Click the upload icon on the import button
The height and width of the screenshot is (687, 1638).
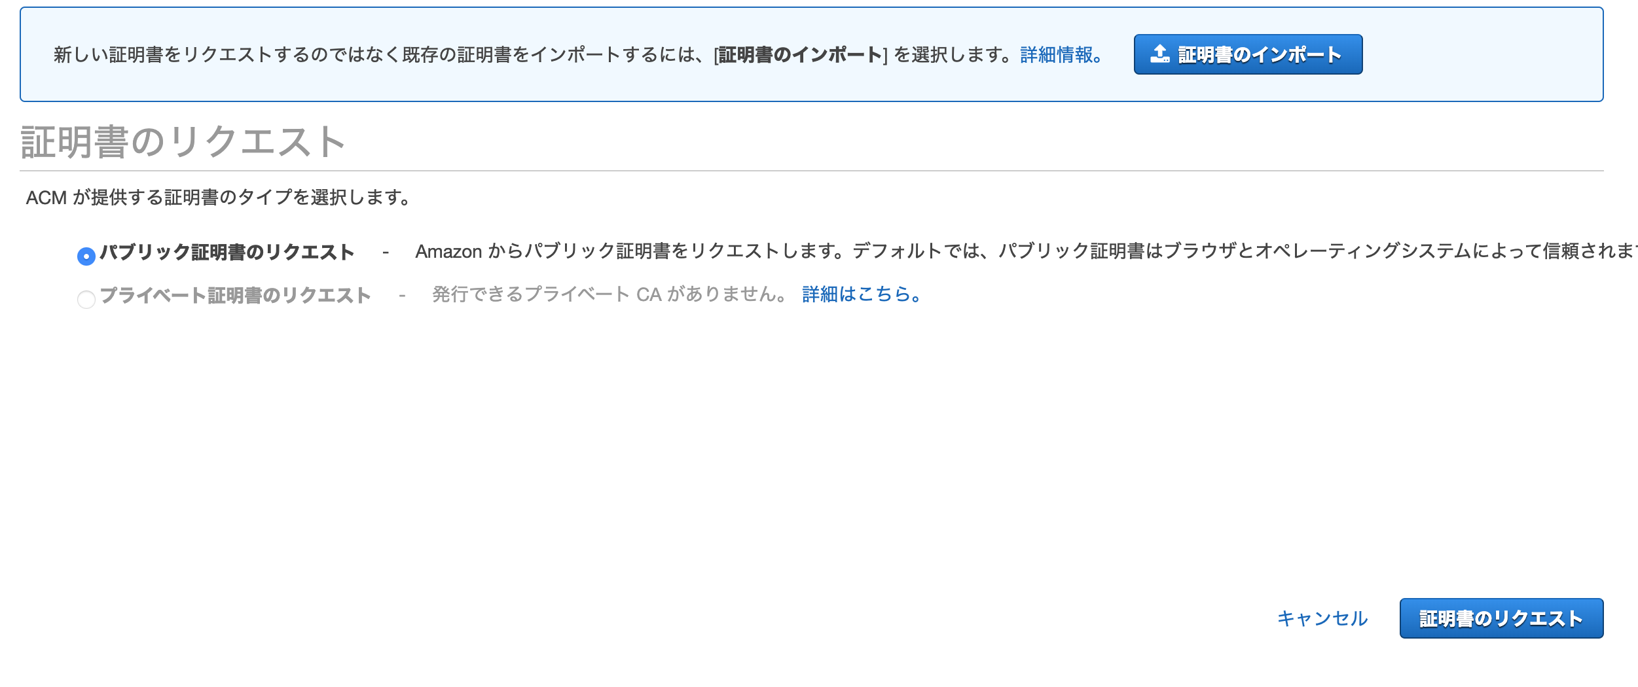pos(1159,54)
